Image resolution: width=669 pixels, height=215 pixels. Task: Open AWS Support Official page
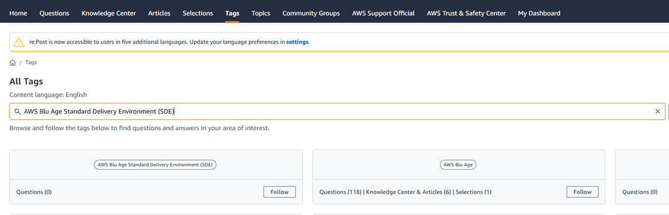tap(383, 13)
